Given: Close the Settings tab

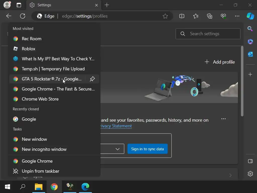Looking at the screenshot, I should click(96, 5).
